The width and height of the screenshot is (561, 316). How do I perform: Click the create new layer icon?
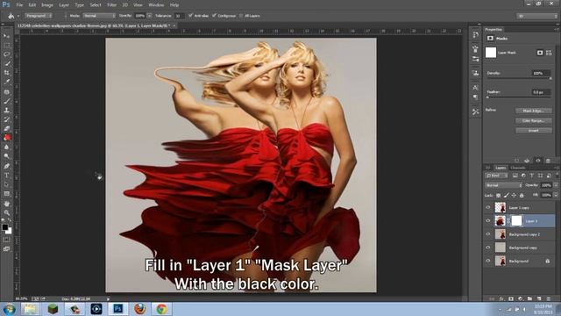click(x=539, y=298)
